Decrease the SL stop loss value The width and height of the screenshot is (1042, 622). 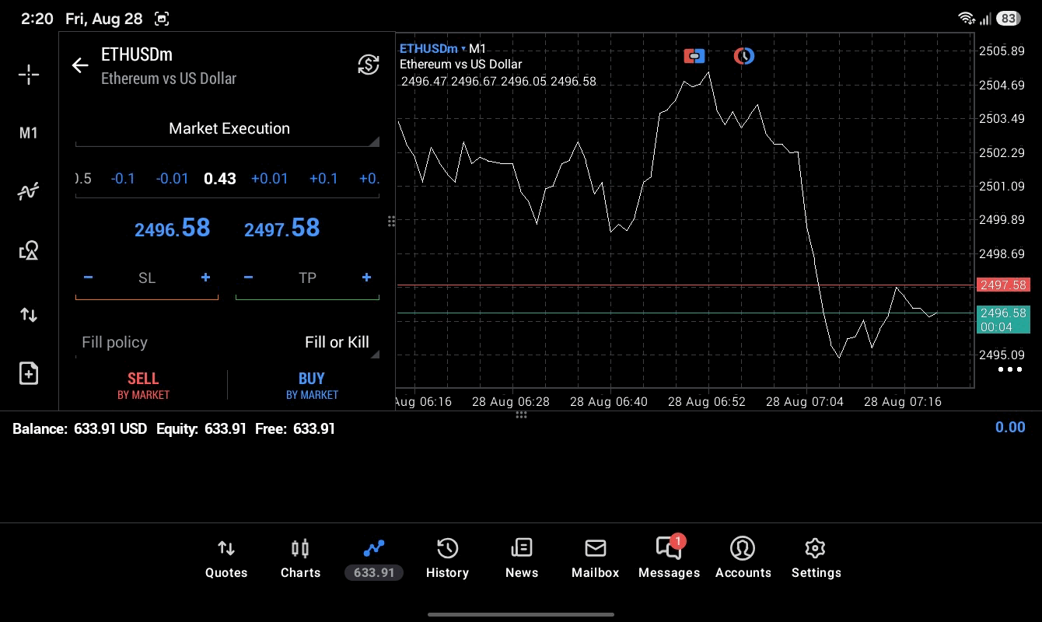[x=88, y=278]
